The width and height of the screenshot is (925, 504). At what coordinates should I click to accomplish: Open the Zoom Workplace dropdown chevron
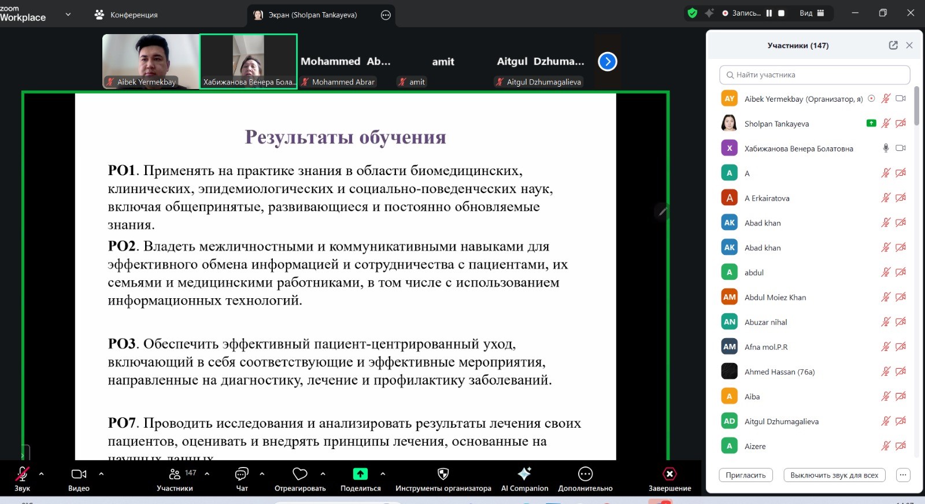(x=68, y=14)
